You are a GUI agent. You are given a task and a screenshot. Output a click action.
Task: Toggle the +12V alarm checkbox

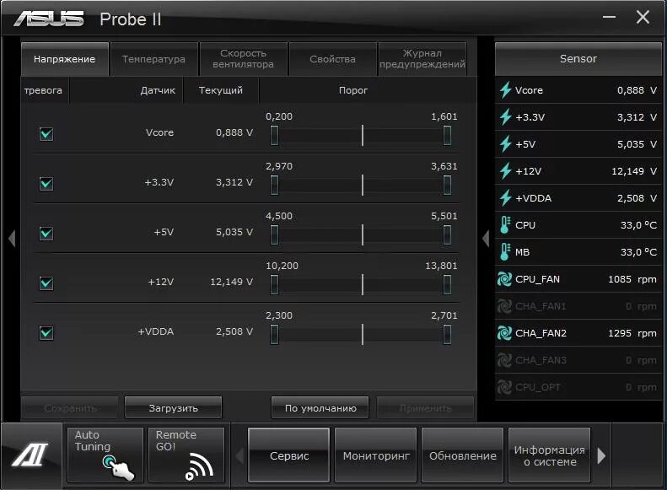pyautogui.click(x=46, y=283)
